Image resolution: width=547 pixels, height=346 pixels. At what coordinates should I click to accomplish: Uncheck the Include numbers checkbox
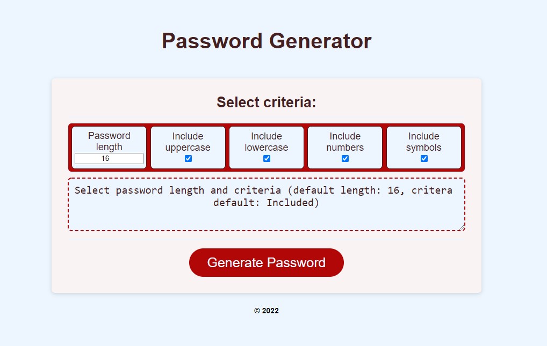tap(344, 158)
